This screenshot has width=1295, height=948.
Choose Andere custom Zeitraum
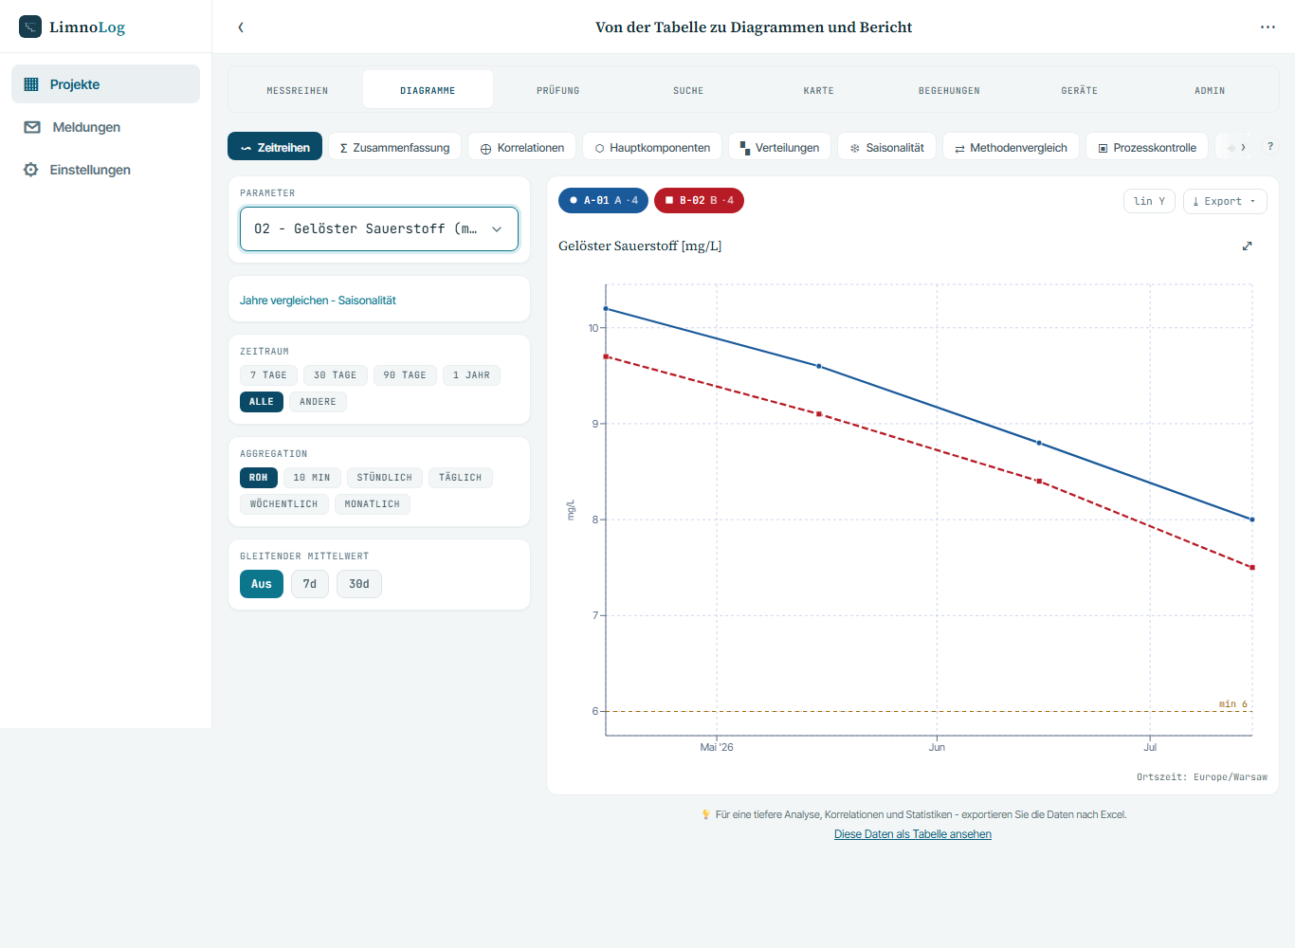pyautogui.click(x=319, y=402)
